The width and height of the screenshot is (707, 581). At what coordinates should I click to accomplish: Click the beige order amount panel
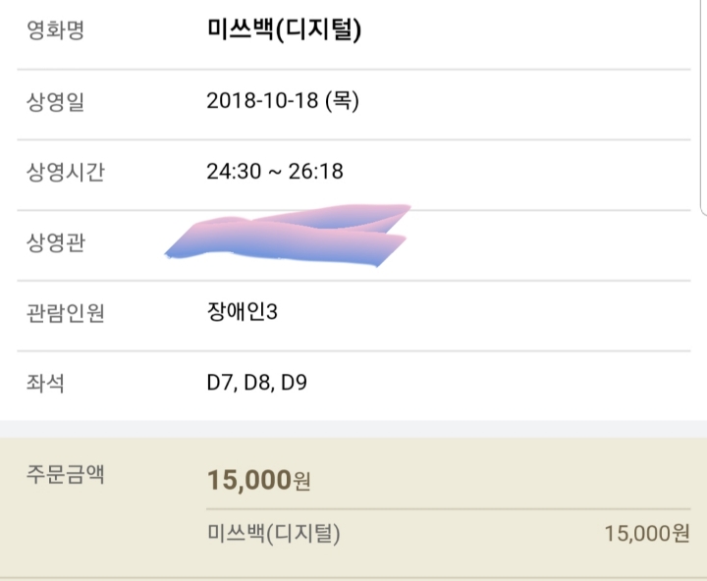click(x=353, y=509)
